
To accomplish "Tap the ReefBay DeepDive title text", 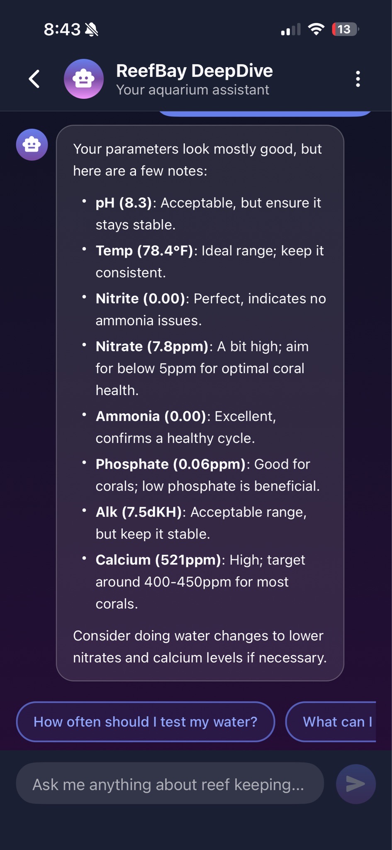I will point(194,71).
